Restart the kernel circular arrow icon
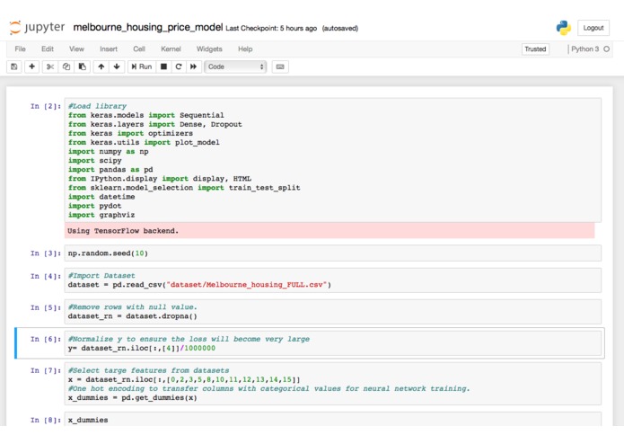This screenshot has height=444, width=624. coord(179,67)
